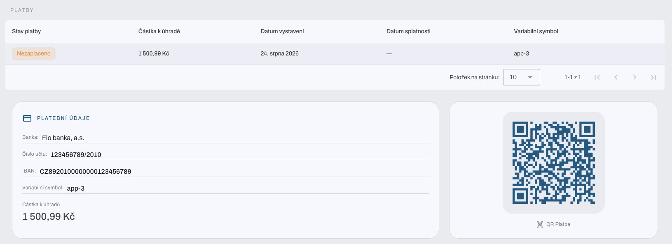Click the 1-1 z 1 pagination label
672x244 pixels.
click(x=573, y=77)
